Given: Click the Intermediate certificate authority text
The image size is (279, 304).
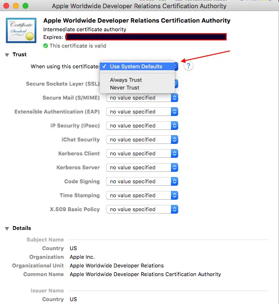Looking at the screenshot, I should 85,29.
